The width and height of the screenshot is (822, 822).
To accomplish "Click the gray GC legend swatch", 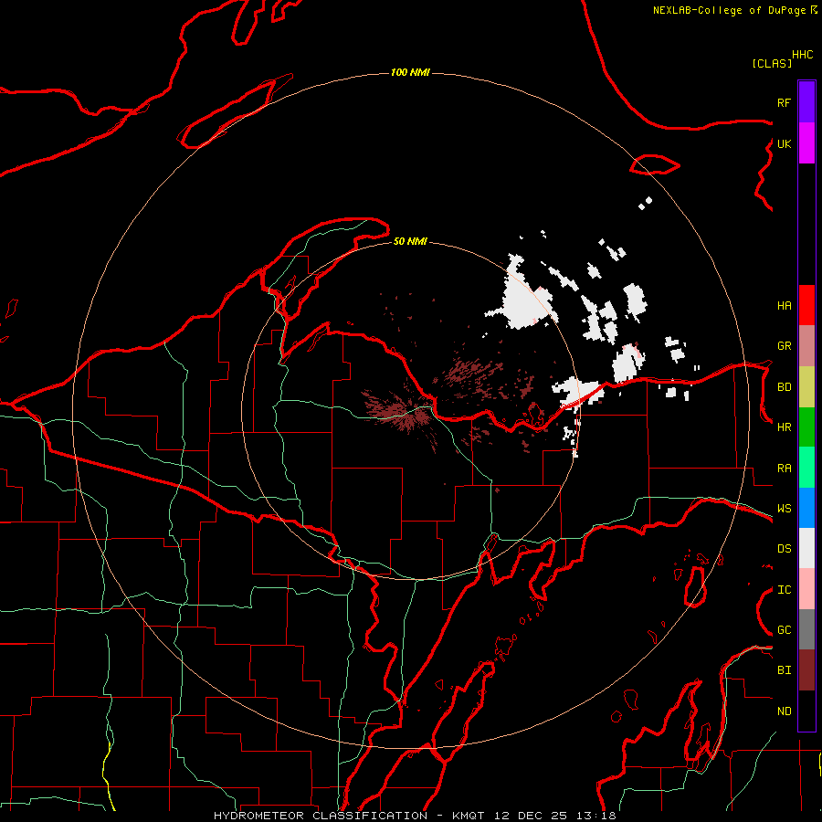I will pyautogui.click(x=806, y=629).
